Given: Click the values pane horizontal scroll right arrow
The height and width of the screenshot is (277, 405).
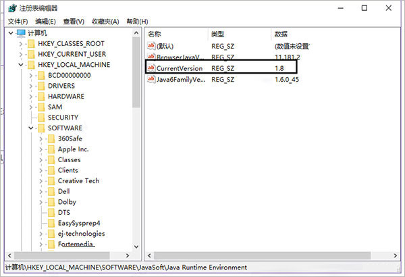Looking at the screenshot, I should [396, 255].
